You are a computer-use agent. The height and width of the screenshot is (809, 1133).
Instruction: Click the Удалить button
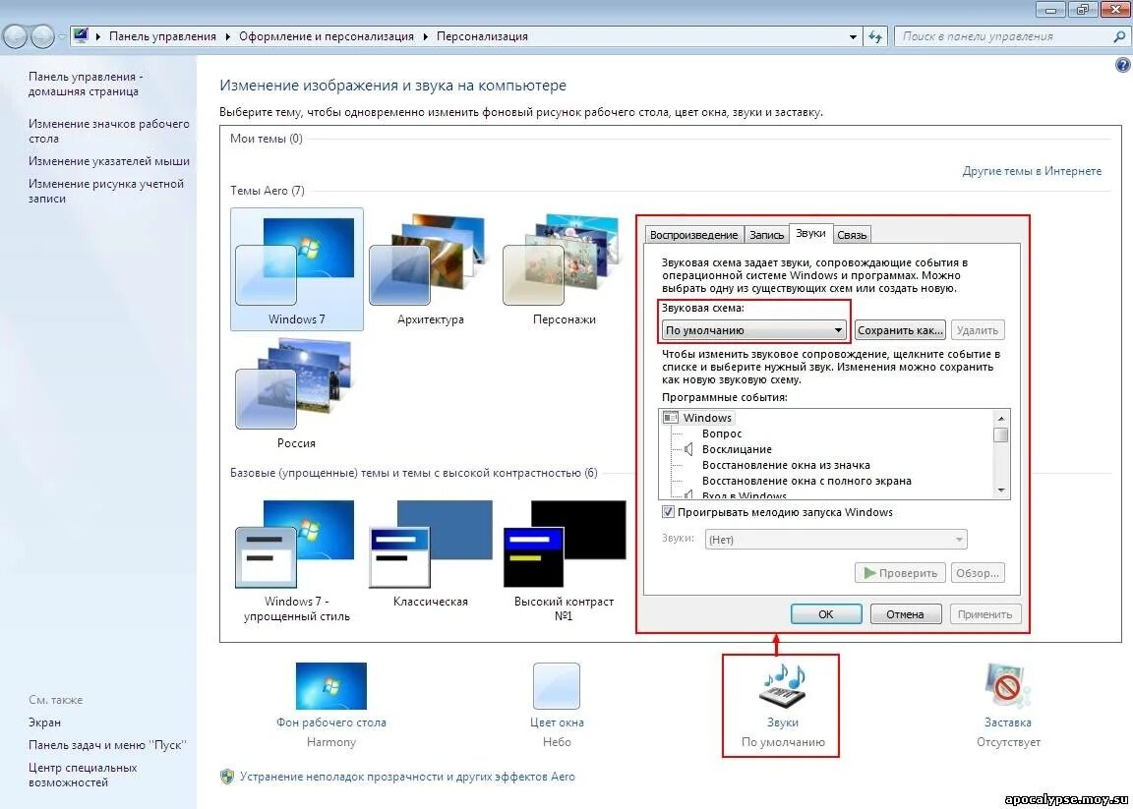(978, 330)
